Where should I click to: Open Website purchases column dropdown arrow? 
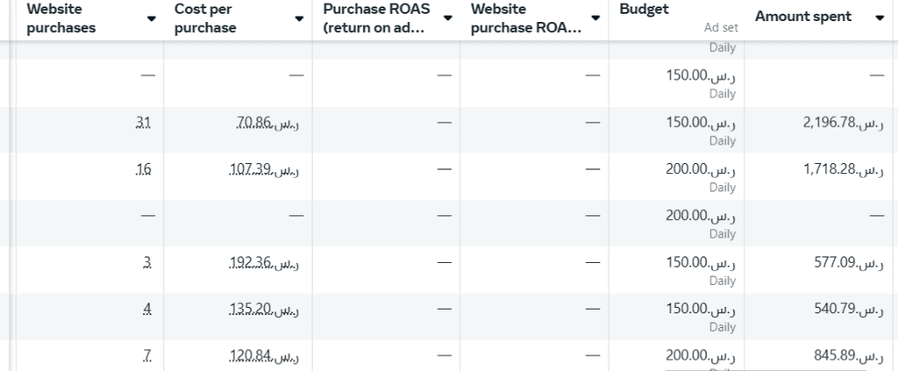click(152, 18)
